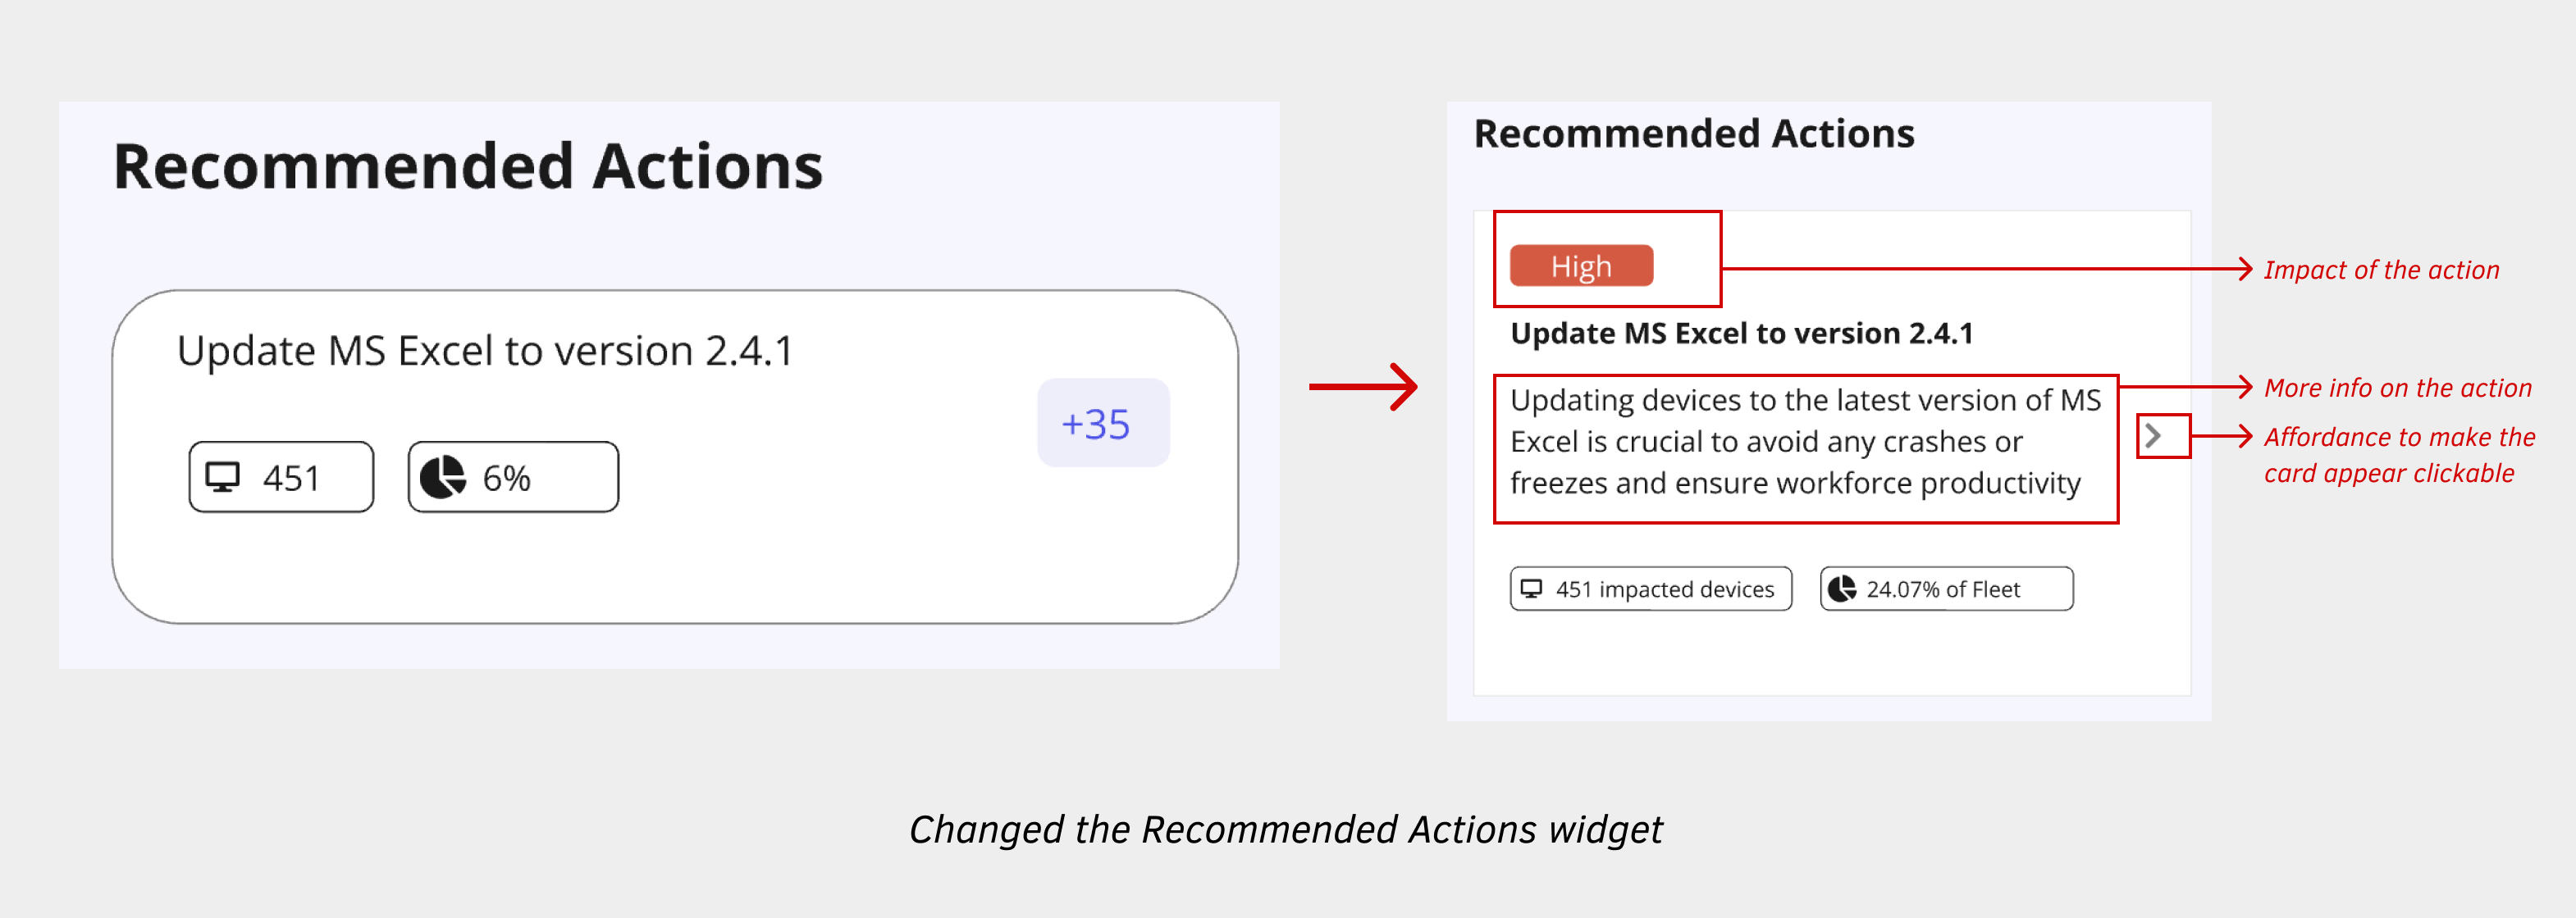Click the "451 impacted devices" chip label
This screenshot has height=918, width=2576.
click(x=1665, y=589)
